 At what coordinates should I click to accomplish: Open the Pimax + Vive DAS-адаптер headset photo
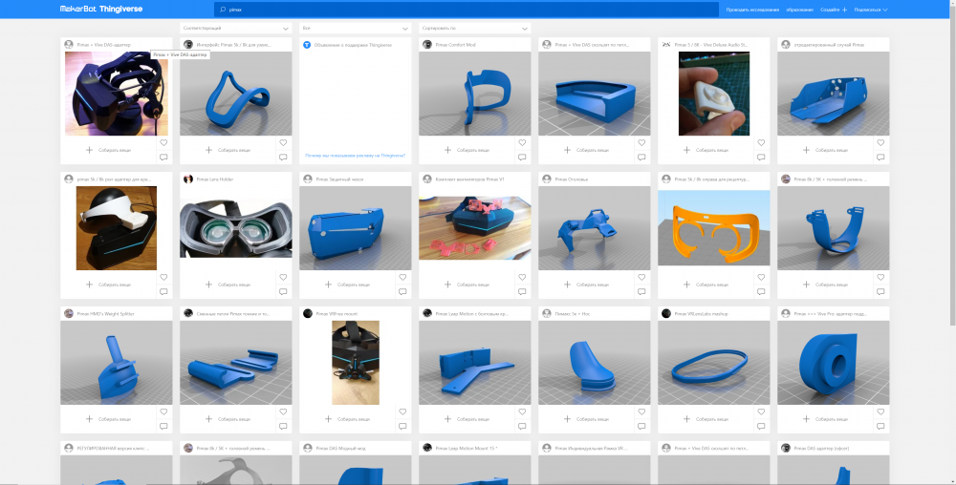[117, 94]
